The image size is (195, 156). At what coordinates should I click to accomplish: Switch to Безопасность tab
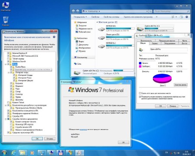[146, 41]
